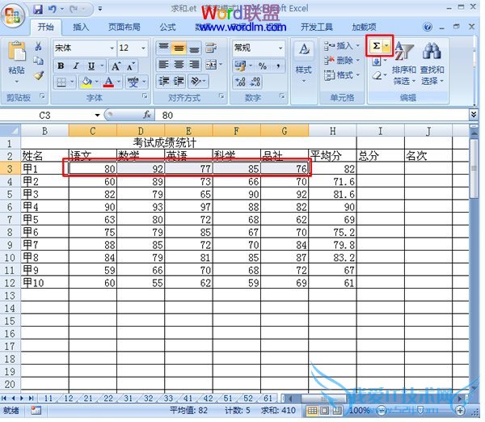Select row 5 header
This screenshot has width=485, height=422.
(x=10, y=194)
